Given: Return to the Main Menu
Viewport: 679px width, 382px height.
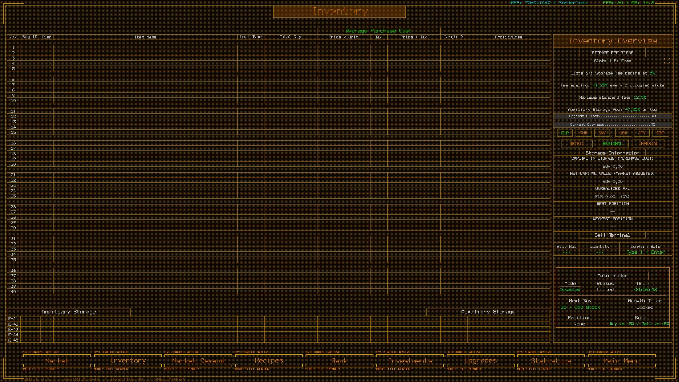Looking at the screenshot, I should click(621, 361).
